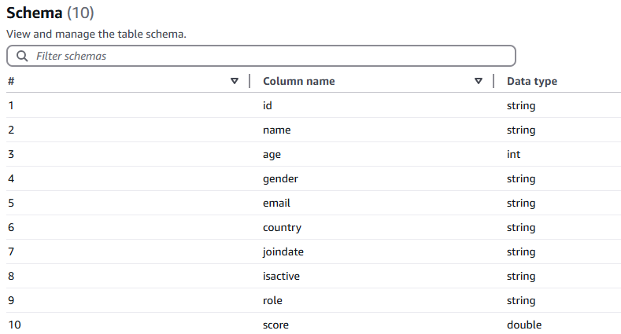This screenshot has height=334, width=621.
Task: Sort by Column name arrow
Action: pos(479,82)
